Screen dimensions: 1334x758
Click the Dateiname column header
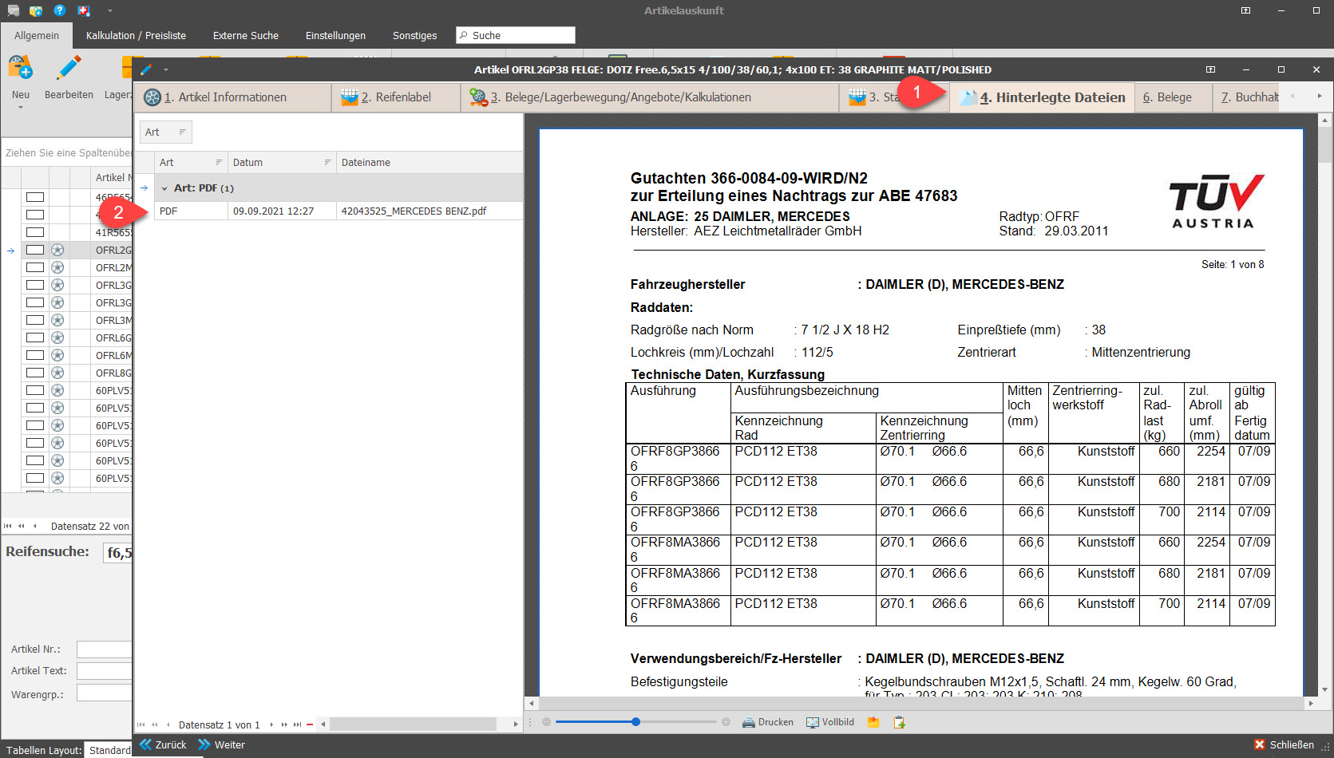pyautogui.click(x=429, y=162)
